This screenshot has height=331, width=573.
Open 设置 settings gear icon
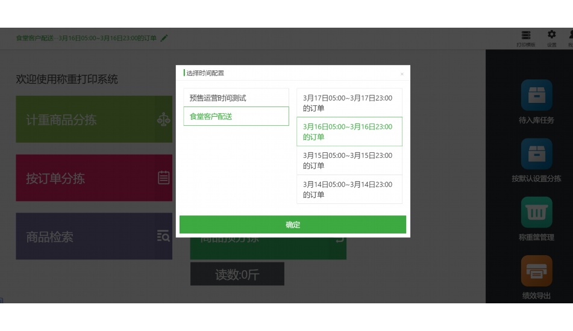(551, 36)
